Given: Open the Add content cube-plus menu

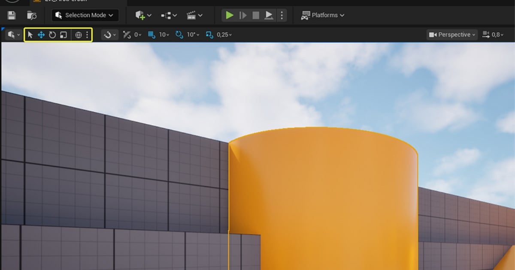Looking at the screenshot, I should coord(143,15).
